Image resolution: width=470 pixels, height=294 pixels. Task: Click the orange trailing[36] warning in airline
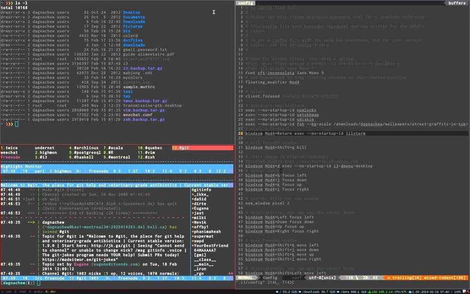408,278
